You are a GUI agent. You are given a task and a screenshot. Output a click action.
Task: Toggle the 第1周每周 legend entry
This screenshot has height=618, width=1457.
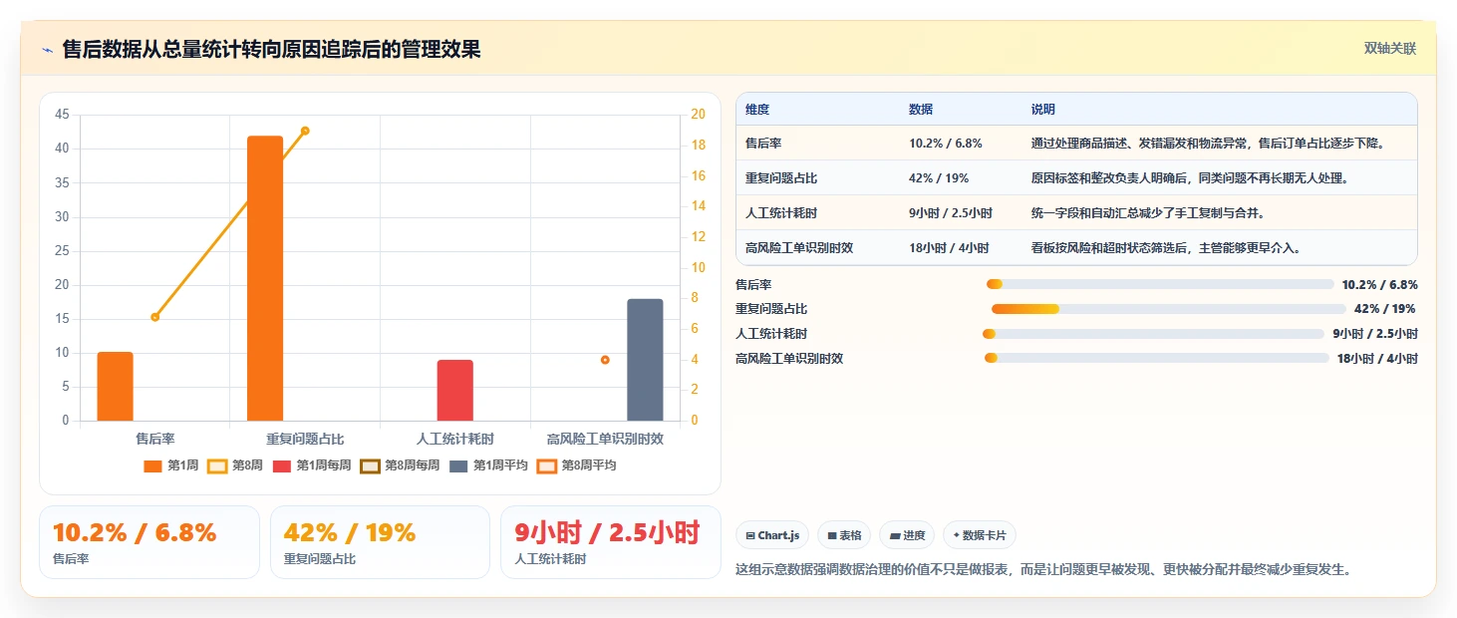pyautogui.click(x=312, y=465)
